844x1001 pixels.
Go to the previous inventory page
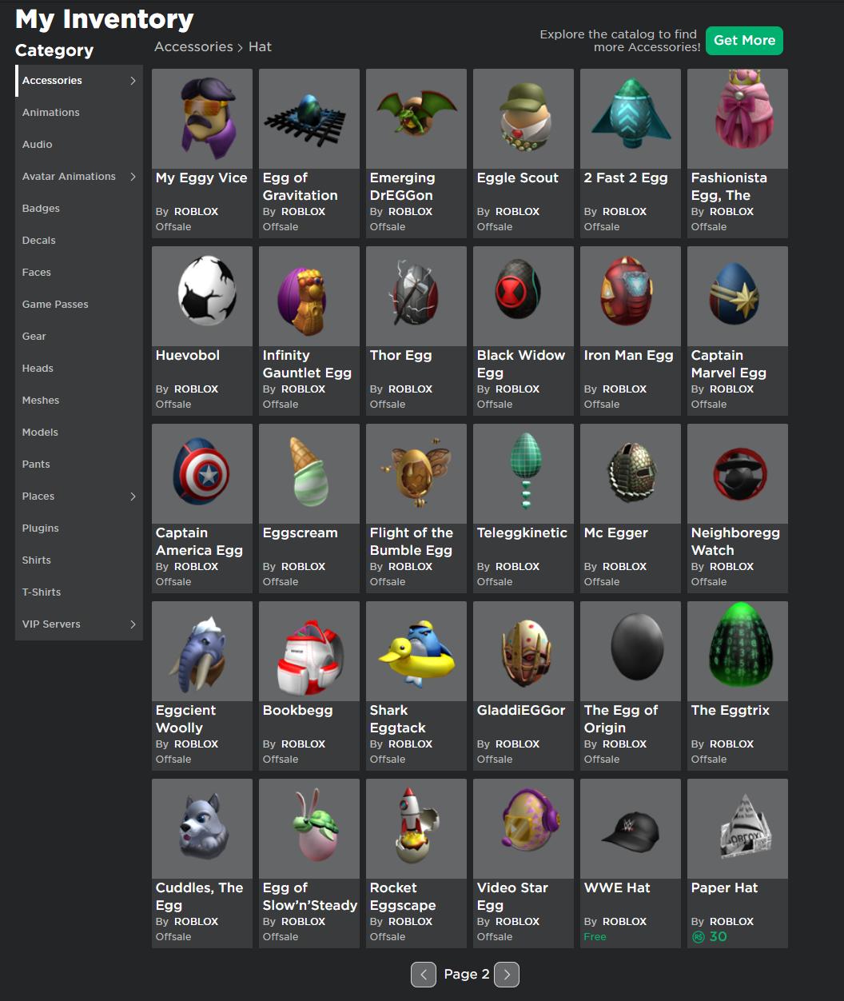[424, 974]
